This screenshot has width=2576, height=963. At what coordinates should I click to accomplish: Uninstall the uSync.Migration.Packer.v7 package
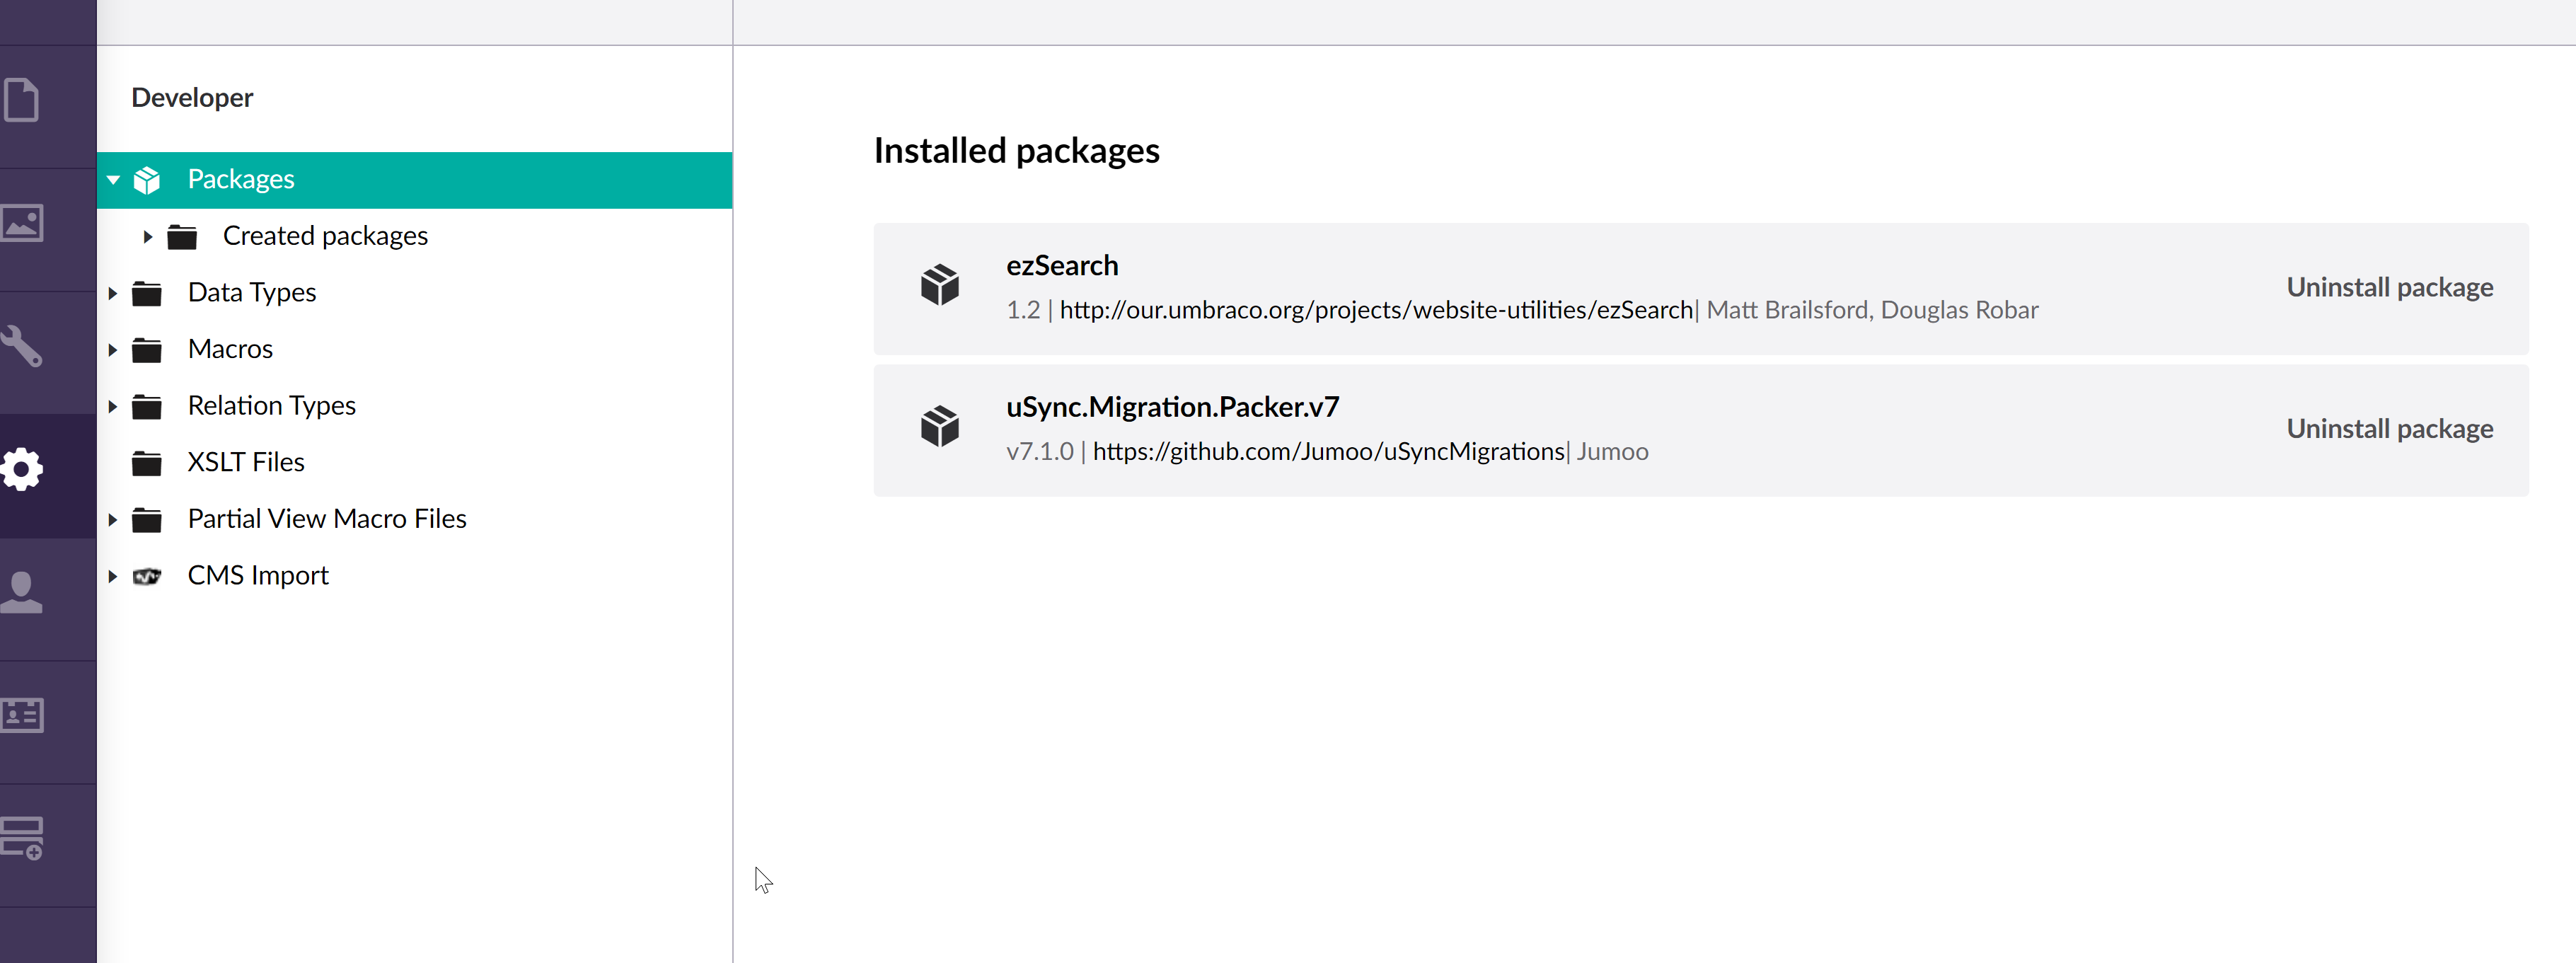pos(2389,429)
